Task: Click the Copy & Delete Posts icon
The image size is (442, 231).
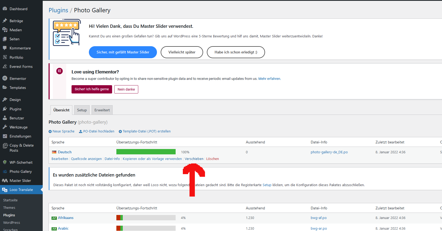Action: point(5,146)
